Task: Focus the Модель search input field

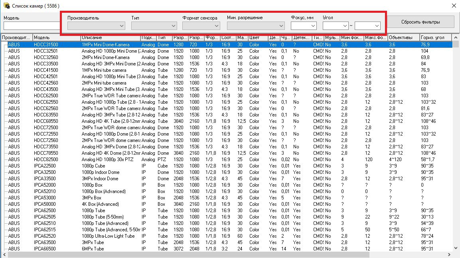Action: (x=32, y=26)
